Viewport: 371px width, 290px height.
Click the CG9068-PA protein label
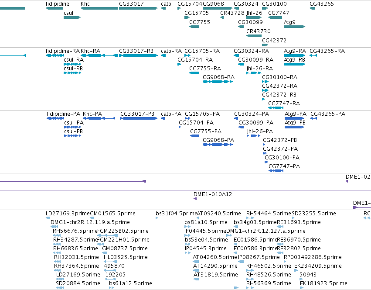point(218,140)
